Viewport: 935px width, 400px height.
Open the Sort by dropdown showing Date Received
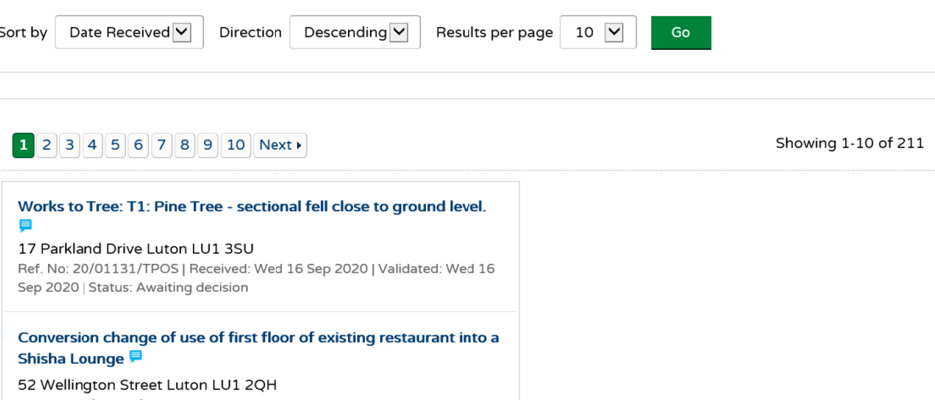129,32
